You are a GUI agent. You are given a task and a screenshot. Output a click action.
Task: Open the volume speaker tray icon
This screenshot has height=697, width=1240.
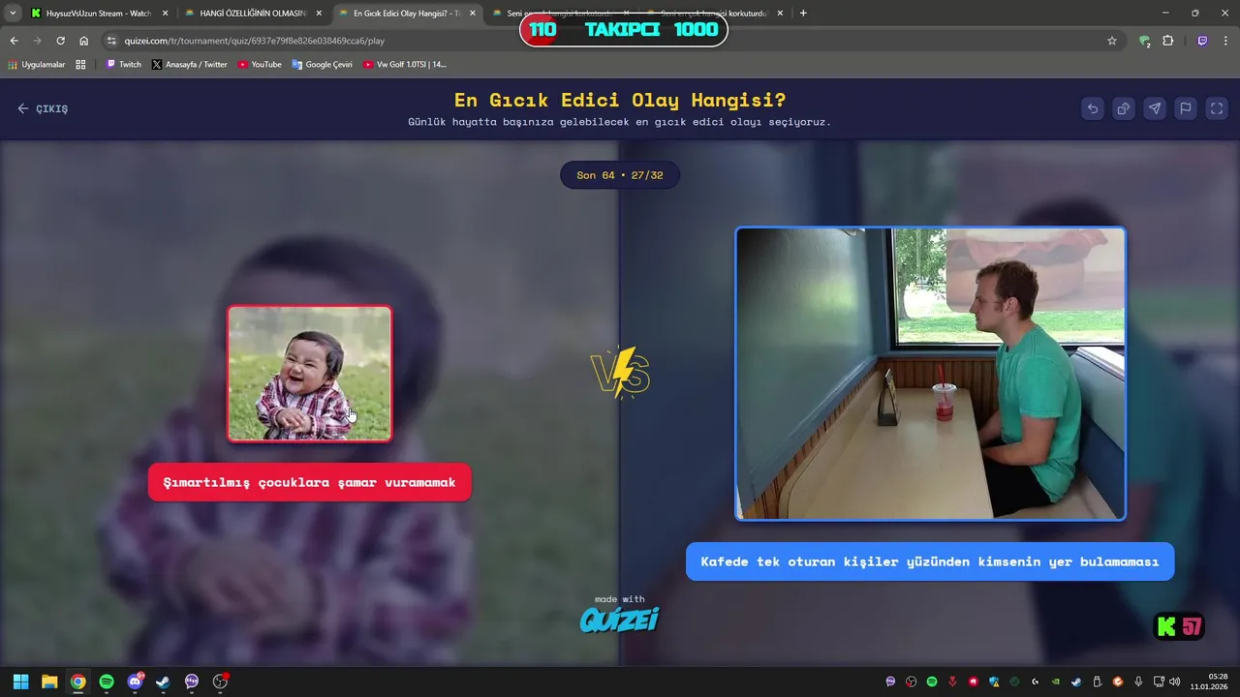point(1174,682)
